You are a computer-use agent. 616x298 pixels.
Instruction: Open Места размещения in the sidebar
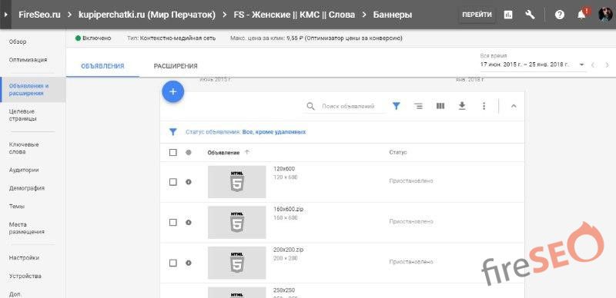(x=27, y=228)
